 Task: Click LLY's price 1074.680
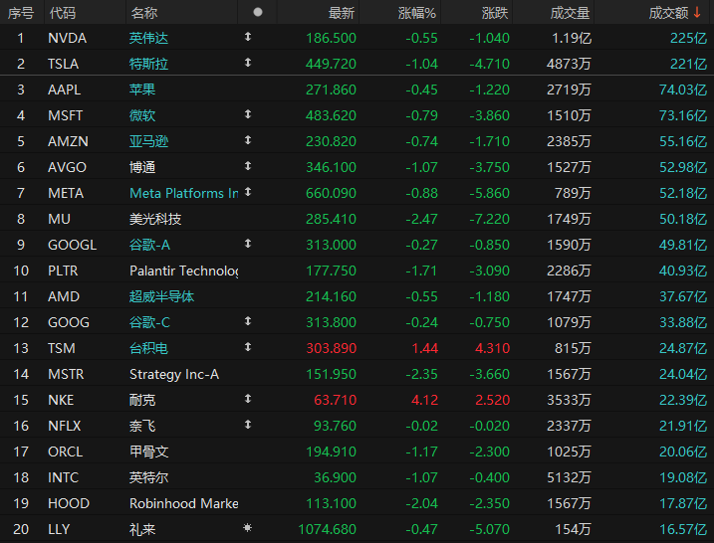point(327,530)
